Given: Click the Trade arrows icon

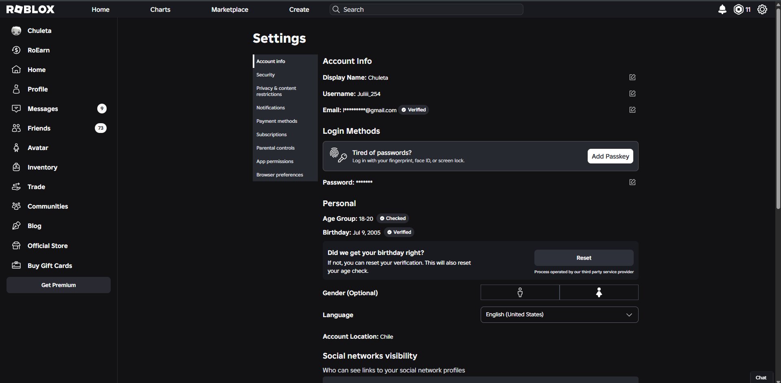Looking at the screenshot, I should click(x=16, y=187).
